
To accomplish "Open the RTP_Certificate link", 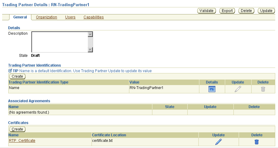I will (x=22, y=141).
